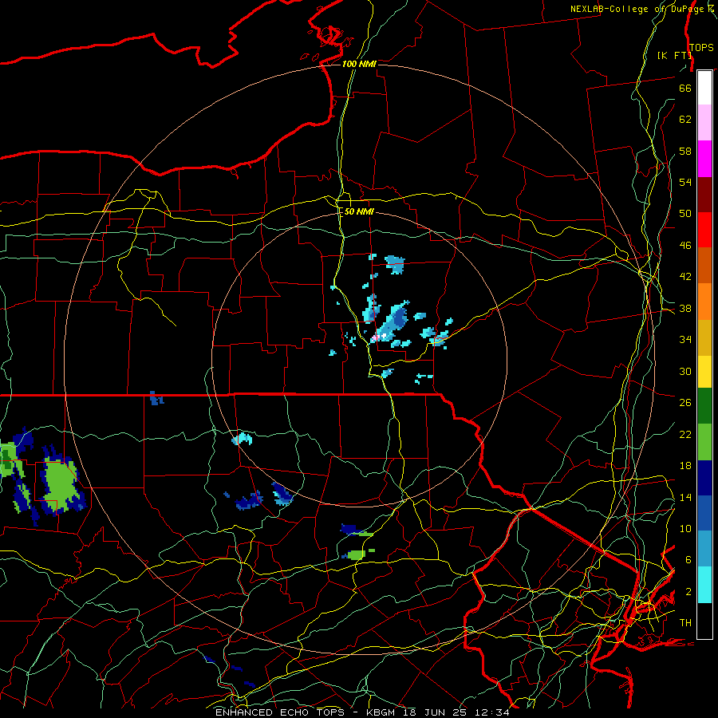Click the "100 NMI" range ring label

click(x=359, y=64)
